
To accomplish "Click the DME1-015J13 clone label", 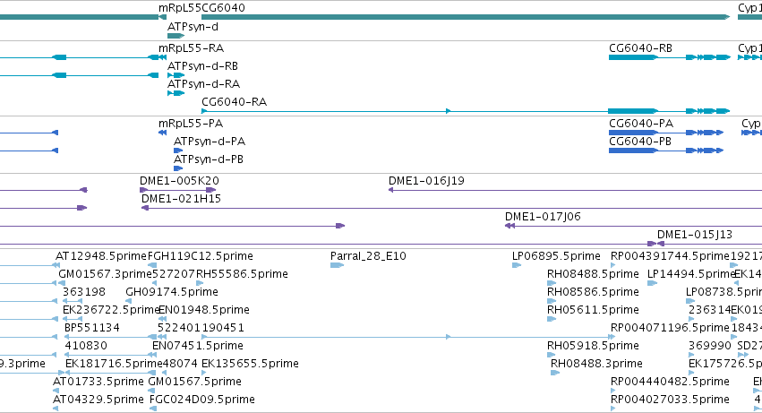I will click(x=695, y=235).
